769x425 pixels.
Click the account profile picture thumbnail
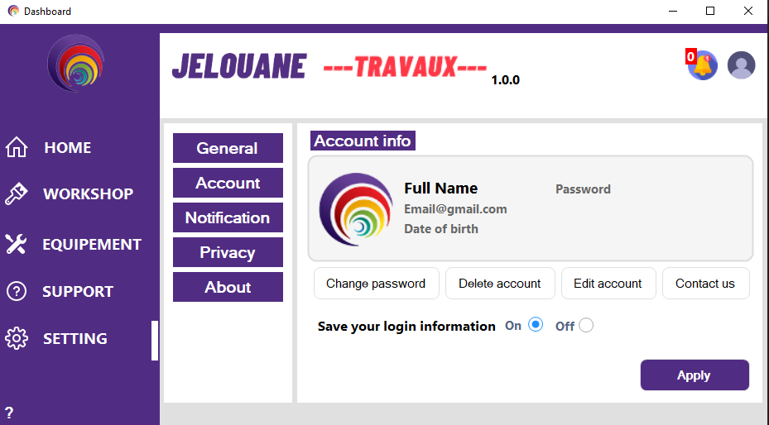point(356,209)
